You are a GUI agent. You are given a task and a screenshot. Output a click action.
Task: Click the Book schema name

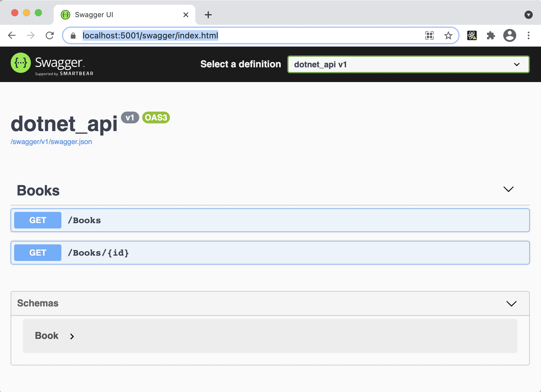47,336
